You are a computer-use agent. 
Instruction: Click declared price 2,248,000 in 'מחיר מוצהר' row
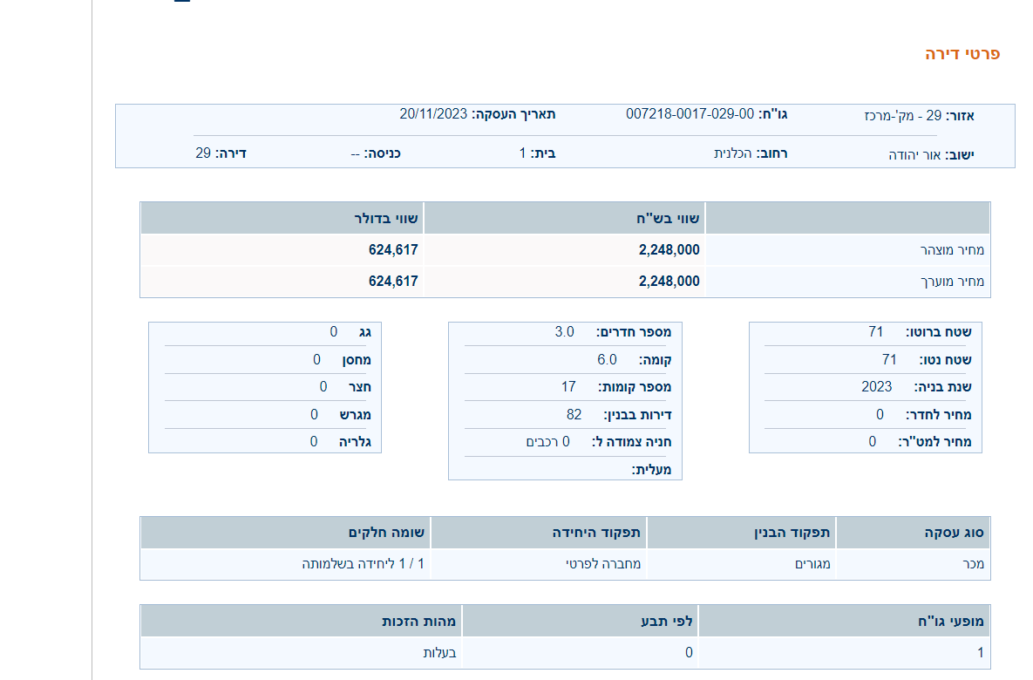pyautogui.click(x=669, y=250)
